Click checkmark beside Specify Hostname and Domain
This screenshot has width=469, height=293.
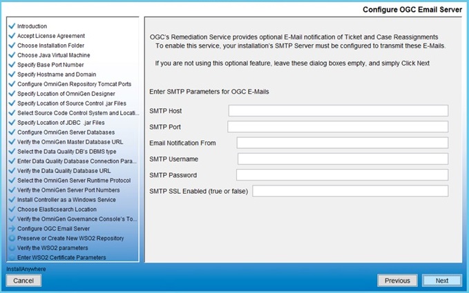(x=12, y=74)
